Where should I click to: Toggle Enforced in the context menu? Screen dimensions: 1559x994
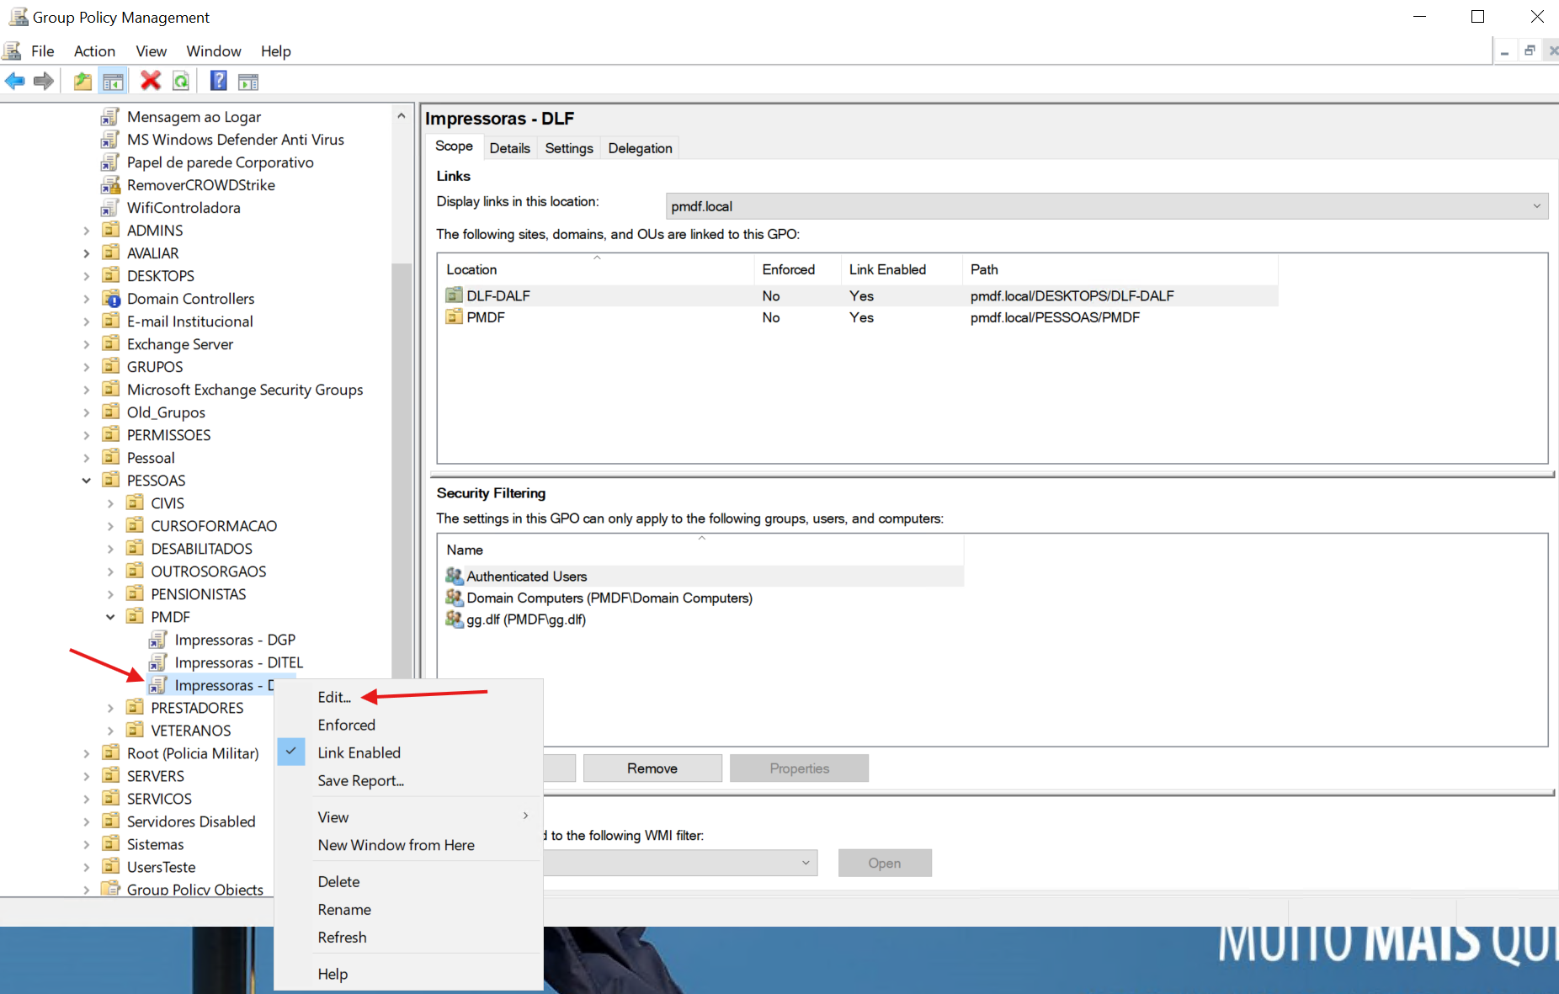pos(346,725)
